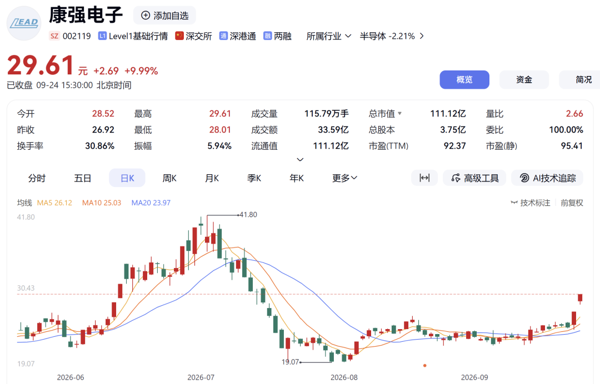Select the 五日 chart tab
600x384 pixels.
click(x=82, y=178)
